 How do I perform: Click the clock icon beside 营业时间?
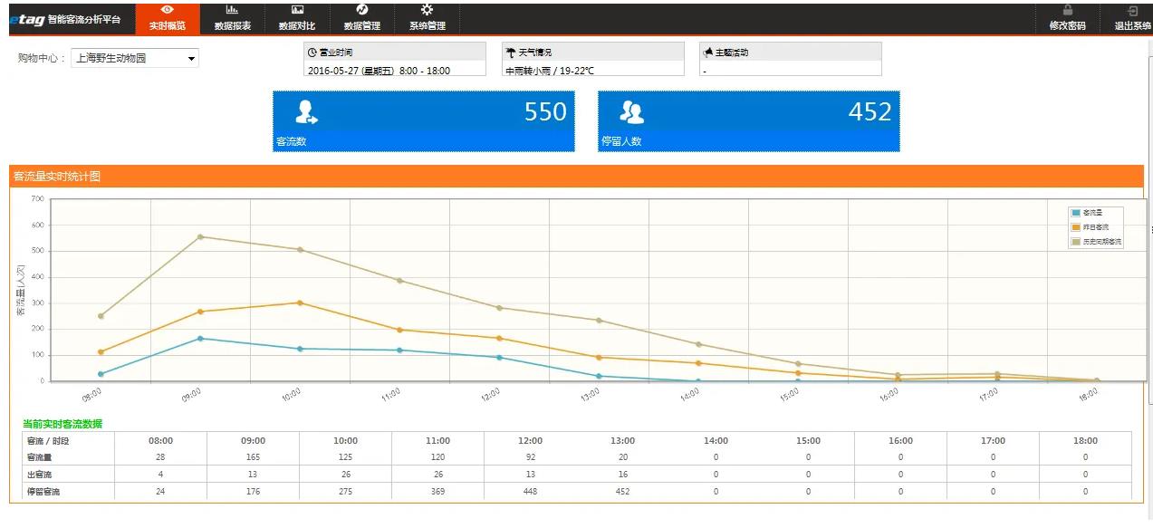(x=312, y=53)
